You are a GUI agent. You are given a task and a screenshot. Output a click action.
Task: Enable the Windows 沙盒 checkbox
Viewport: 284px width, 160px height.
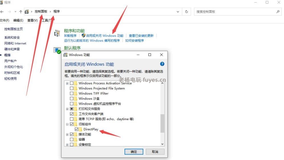pos(71,99)
